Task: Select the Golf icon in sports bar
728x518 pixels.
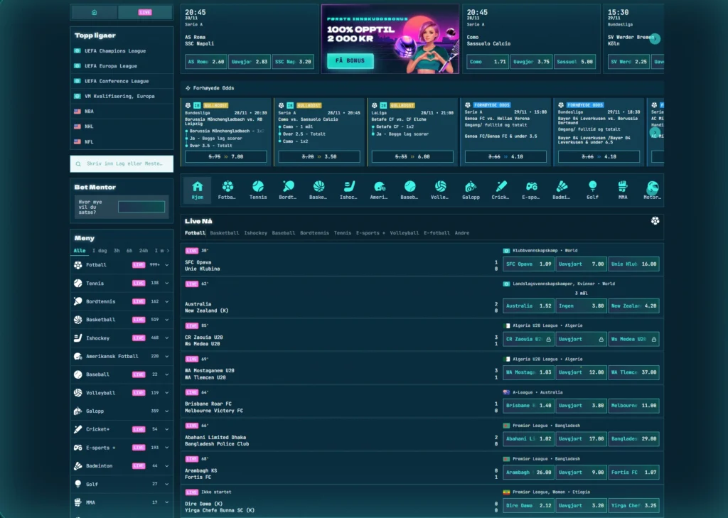Action: (592, 186)
